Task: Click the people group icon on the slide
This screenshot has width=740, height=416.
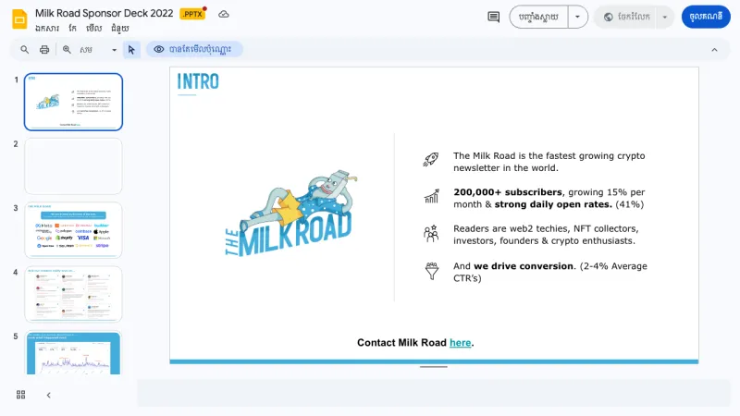Action: 431,233
